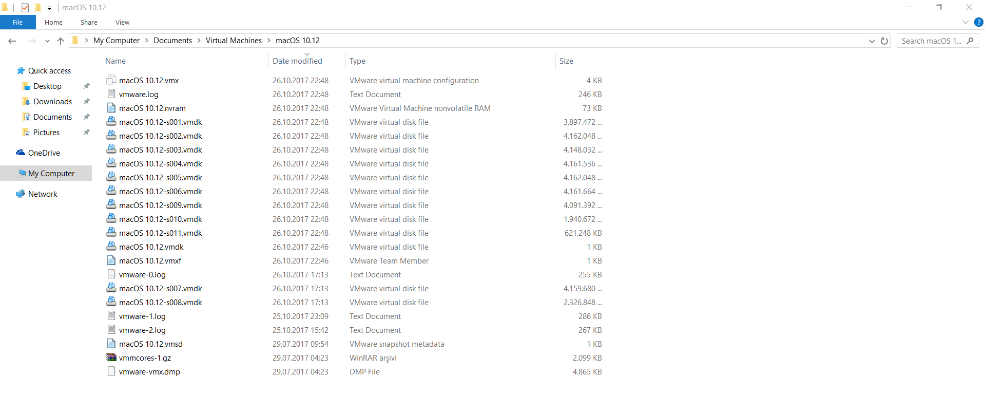Click the macOS 10.12-s011.vmdk file name
This screenshot has height=413, width=985.
[161, 233]
